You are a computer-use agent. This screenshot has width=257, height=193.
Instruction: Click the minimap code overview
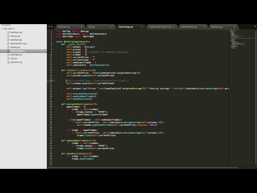pos(242,39)
